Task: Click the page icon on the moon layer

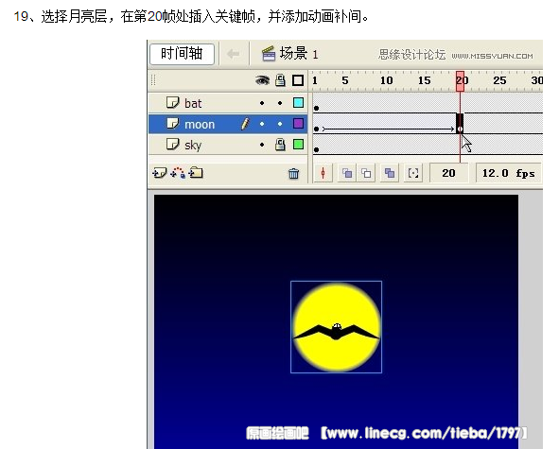Action: pyautogui.click(x=173, y=123)
